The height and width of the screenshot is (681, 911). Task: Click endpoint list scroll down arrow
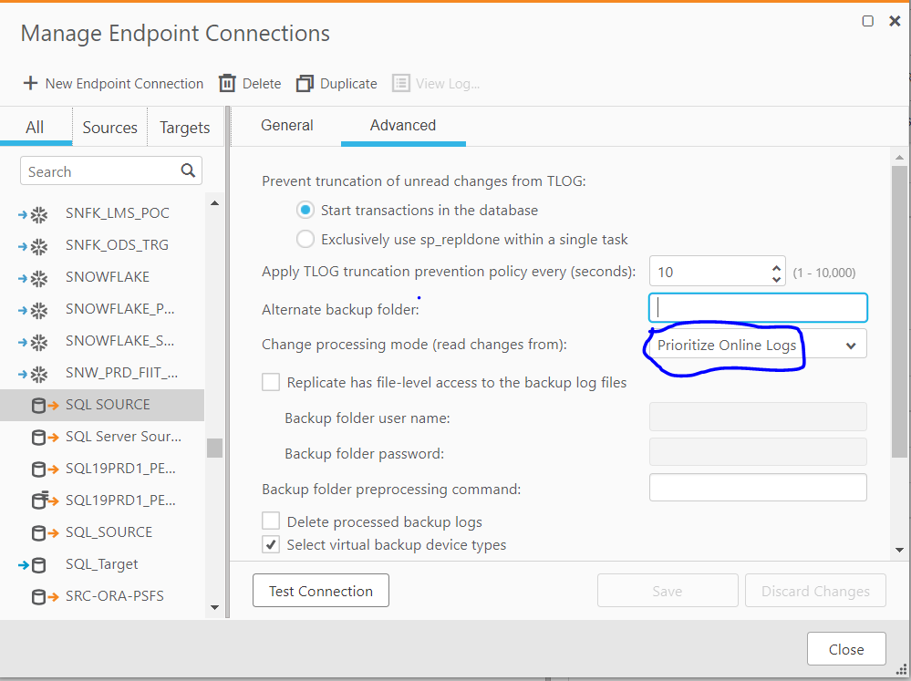click(214, 608)
